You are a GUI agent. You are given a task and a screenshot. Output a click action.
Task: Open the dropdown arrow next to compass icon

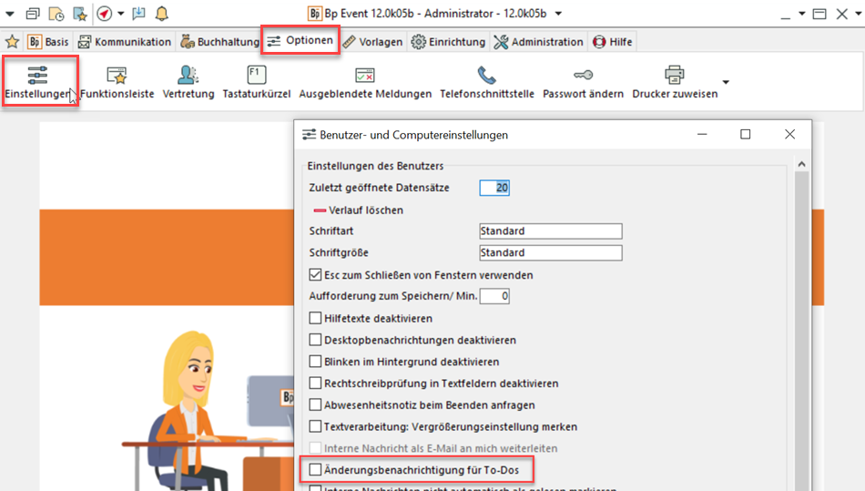click(x=120, y=14)
